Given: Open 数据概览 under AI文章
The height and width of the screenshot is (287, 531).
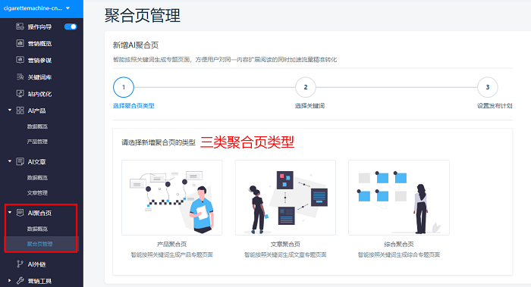Looking at the screenshot, I should click(x=37, y=177).
